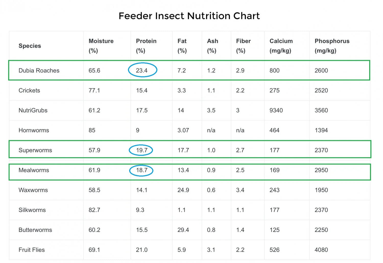Select the Fruit Flies row label
Image resolution: width=383 pixels, height=263 pixels.
click(32, 250)
